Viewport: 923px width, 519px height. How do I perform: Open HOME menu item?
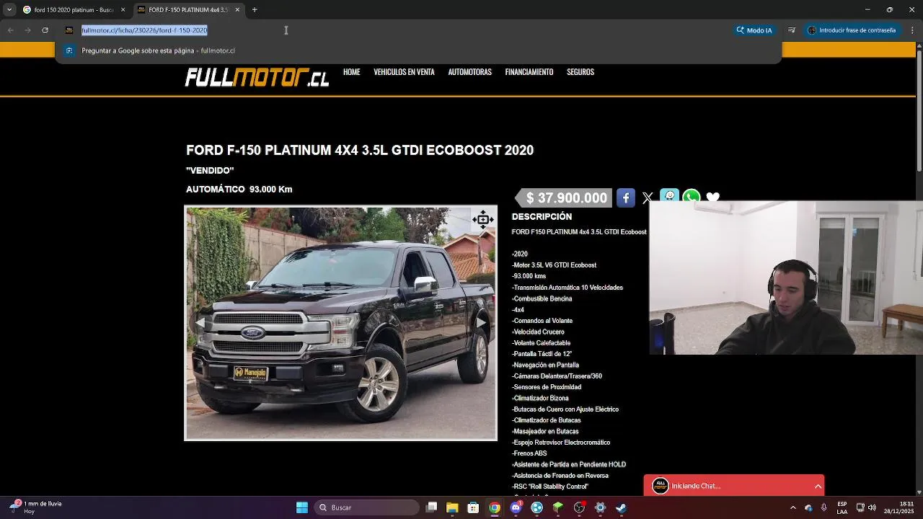(351, 72)
